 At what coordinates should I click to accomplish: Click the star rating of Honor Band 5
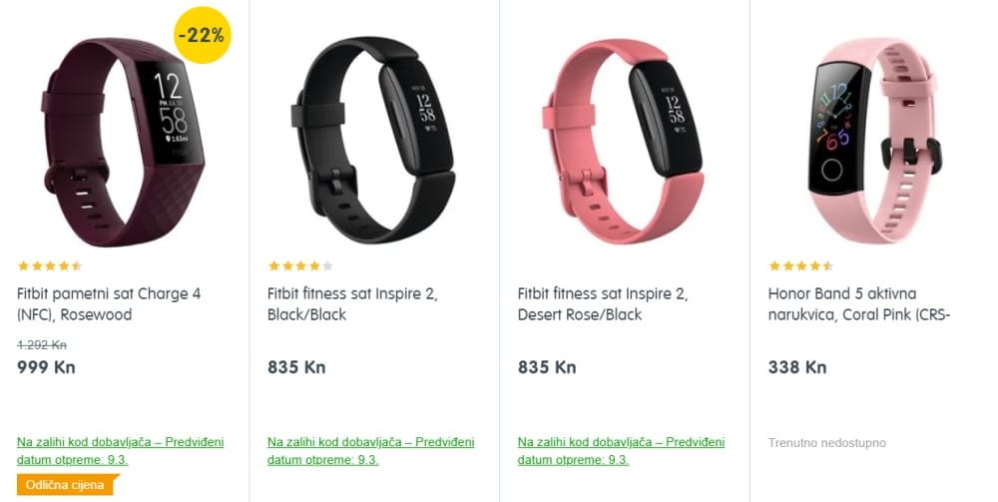pyautogui.click(x=800, y=265)
